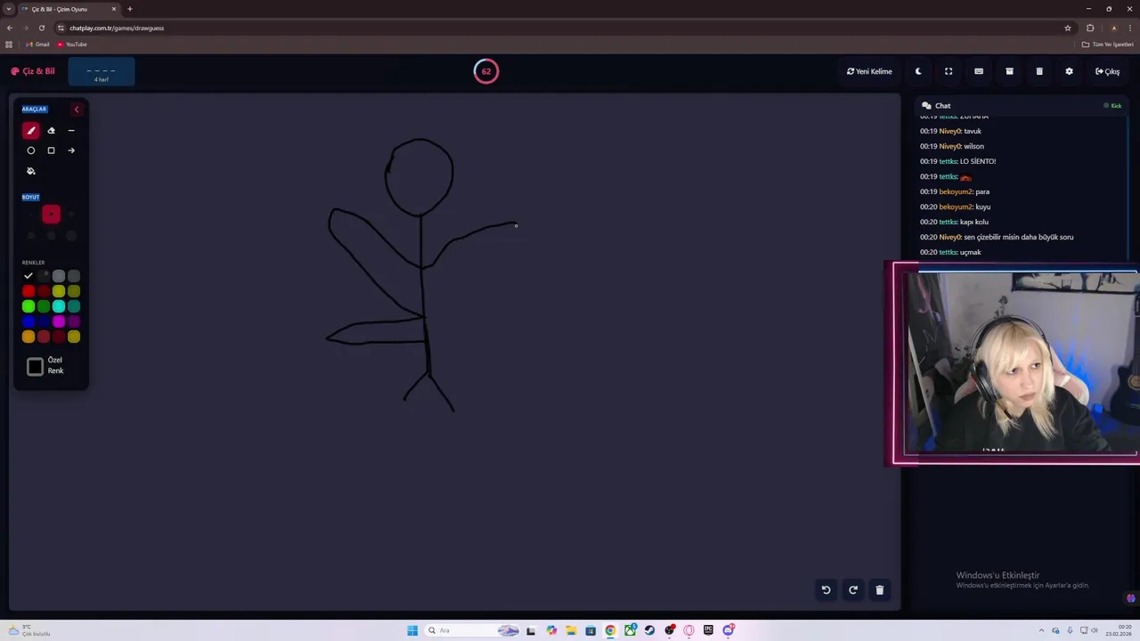Show hidden system tray icons

pos(1043,630)
